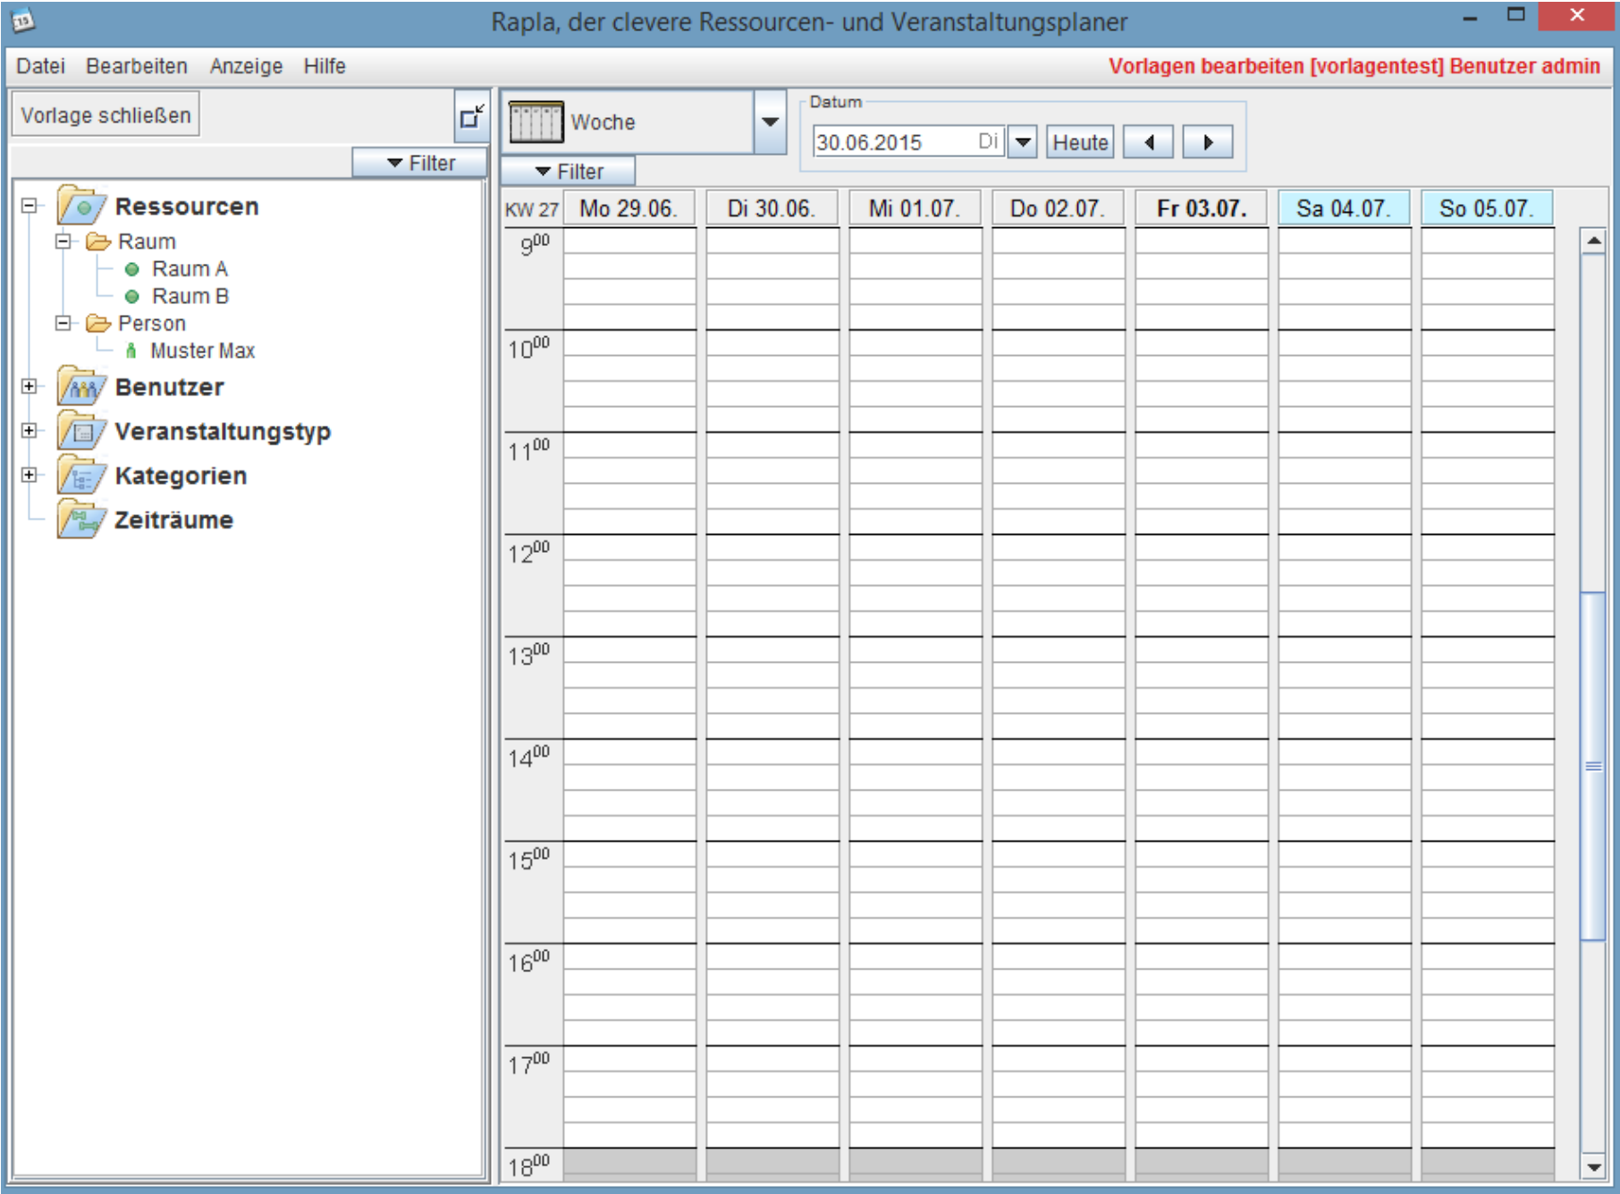The image size is (1620, 1194).
Task: Select the Ressourcen label in tree
Action: click(187, 206)
